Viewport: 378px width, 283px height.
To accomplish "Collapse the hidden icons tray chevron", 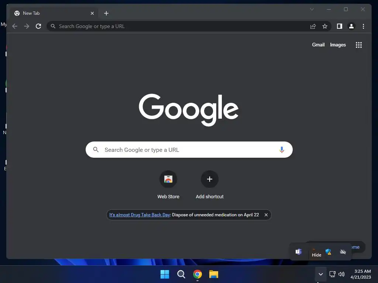I will click(321, 274).
